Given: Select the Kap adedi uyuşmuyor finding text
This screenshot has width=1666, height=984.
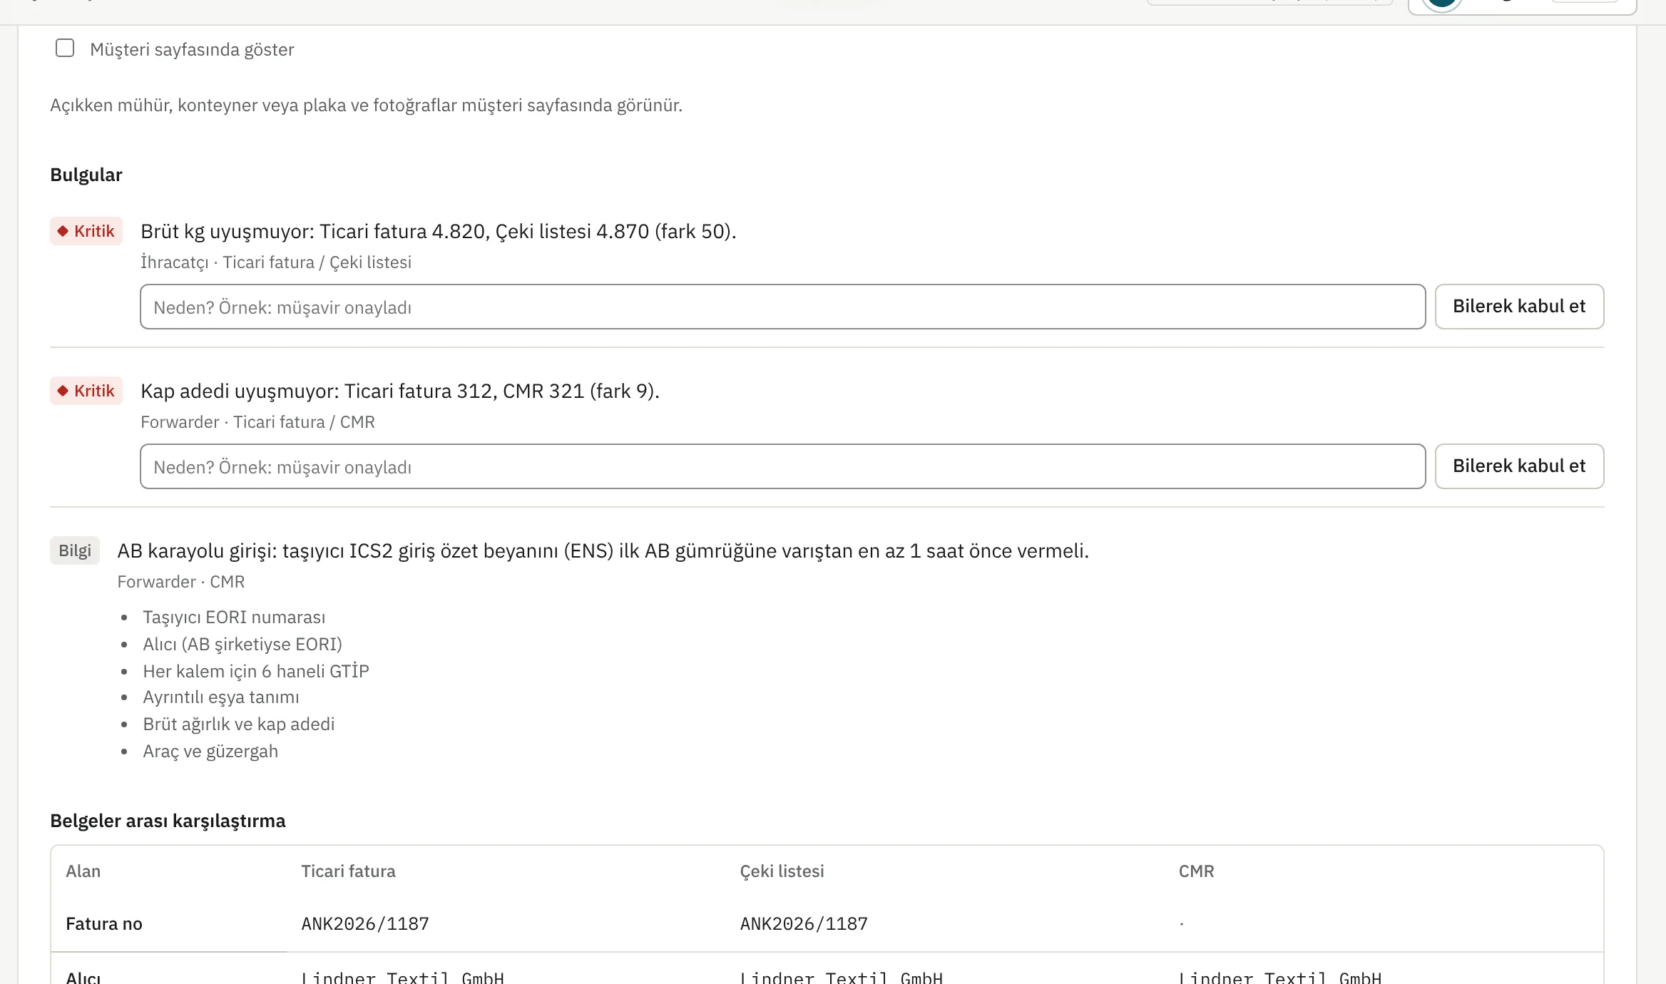Looking at the screenshot, I should pos(400,391).
